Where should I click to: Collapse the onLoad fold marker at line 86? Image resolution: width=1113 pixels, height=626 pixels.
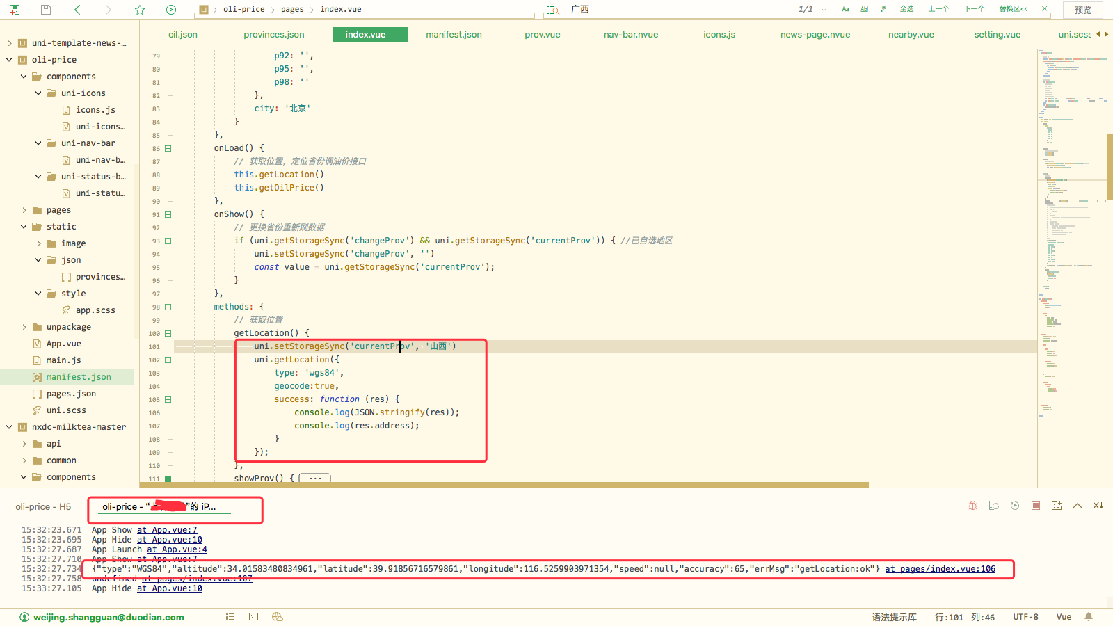[168, 148]
